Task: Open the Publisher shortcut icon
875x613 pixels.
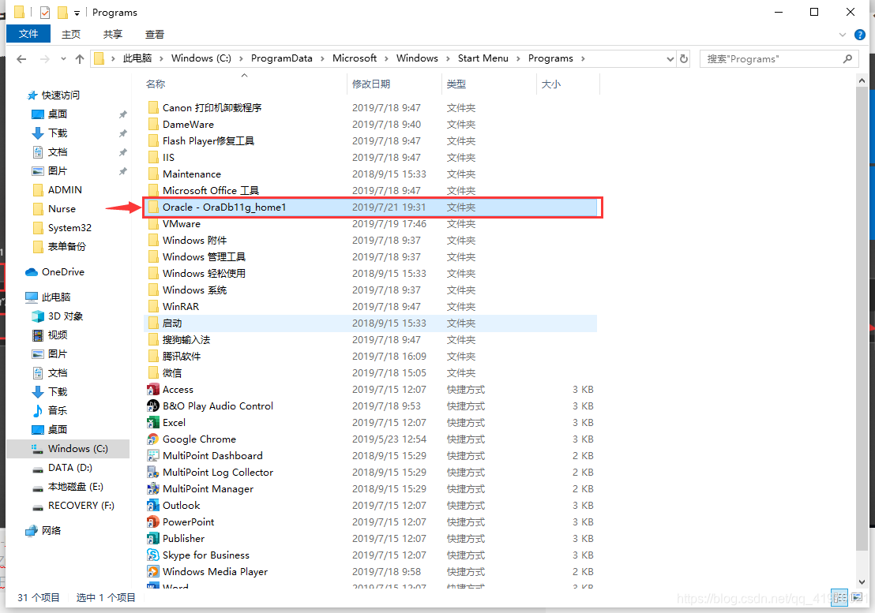Action: coord(153,538)
